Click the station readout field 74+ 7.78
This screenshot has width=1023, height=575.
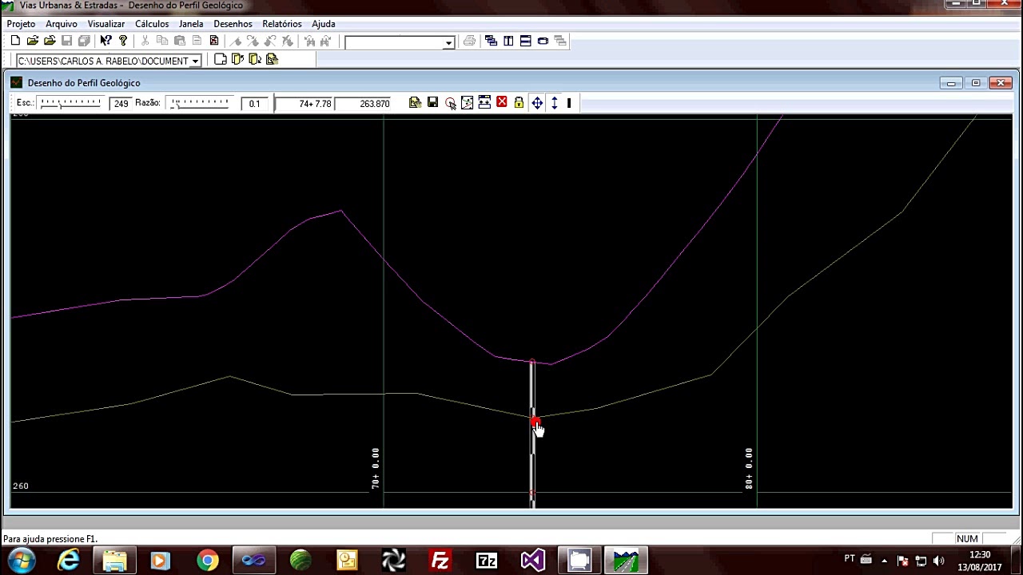tap(305, 104)
